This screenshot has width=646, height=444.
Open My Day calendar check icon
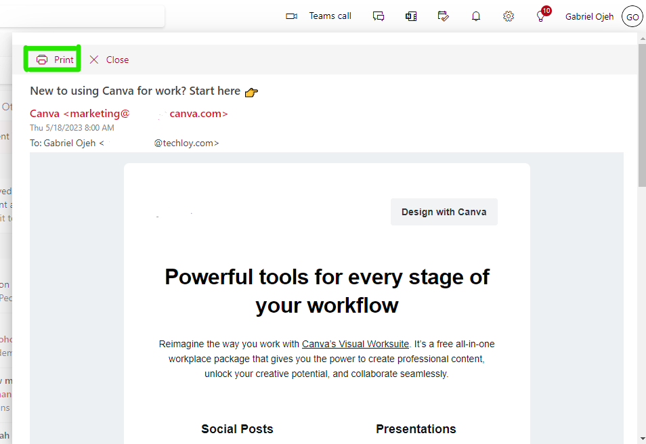pyautogui.click(x=444, y=16)
